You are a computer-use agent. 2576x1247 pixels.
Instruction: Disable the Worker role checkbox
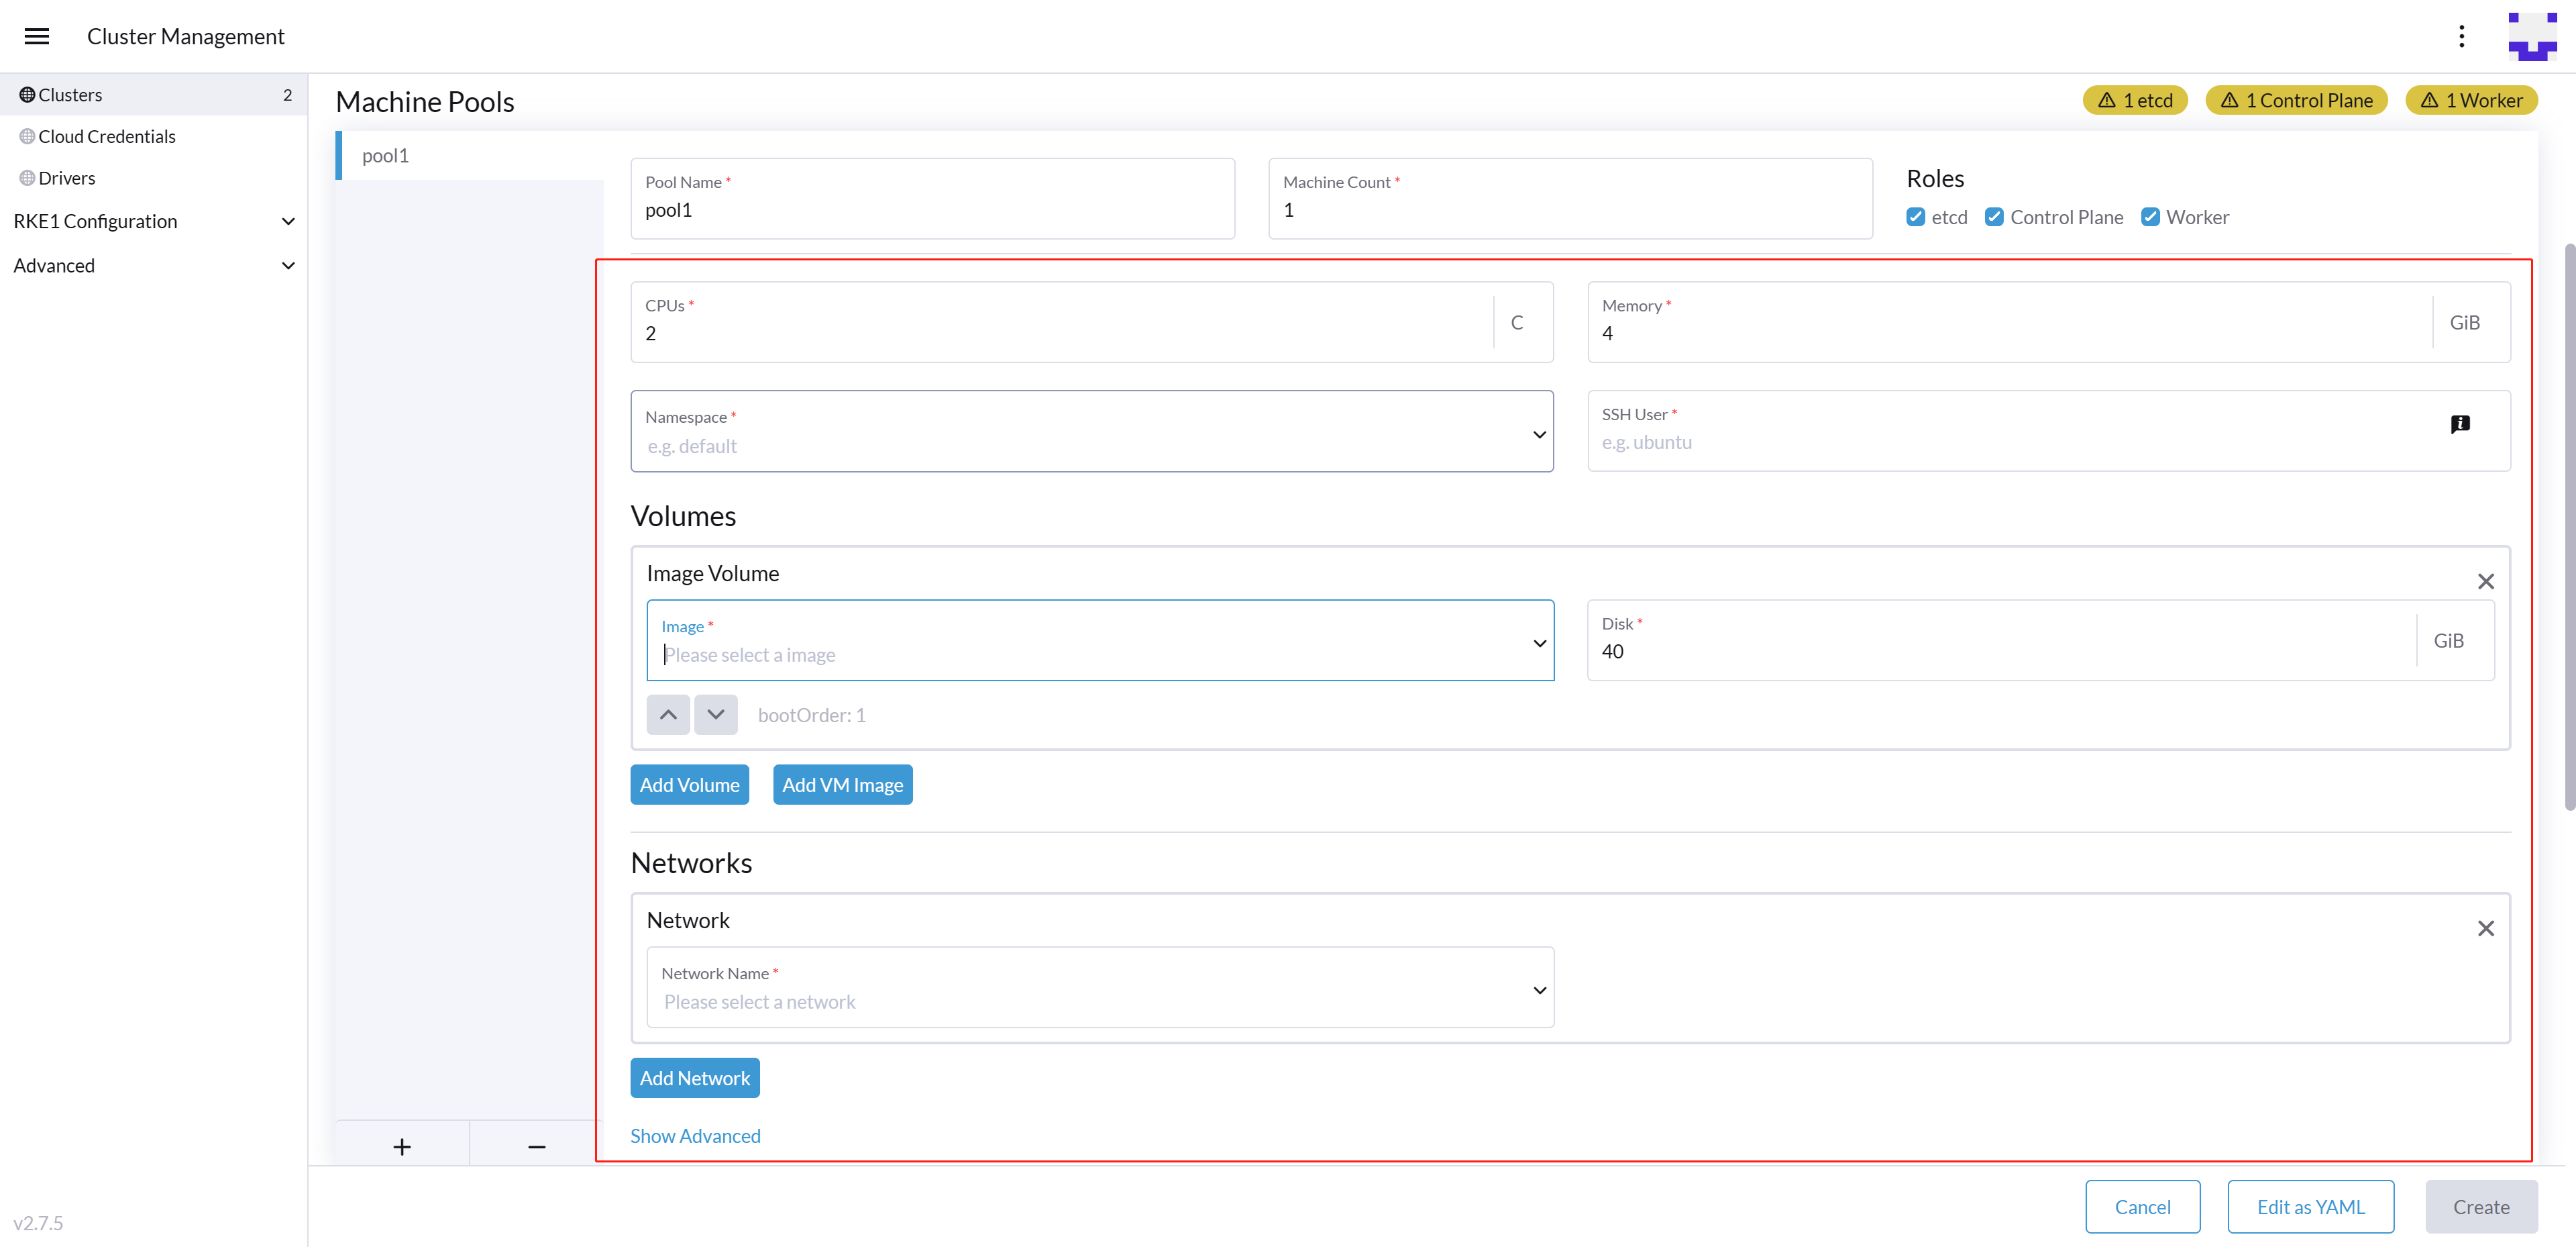click(2150, 217)
